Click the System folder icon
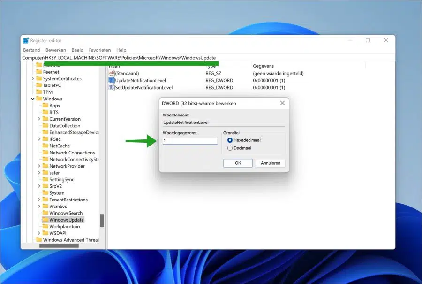The image size is (422, 284). coord(45,193)
